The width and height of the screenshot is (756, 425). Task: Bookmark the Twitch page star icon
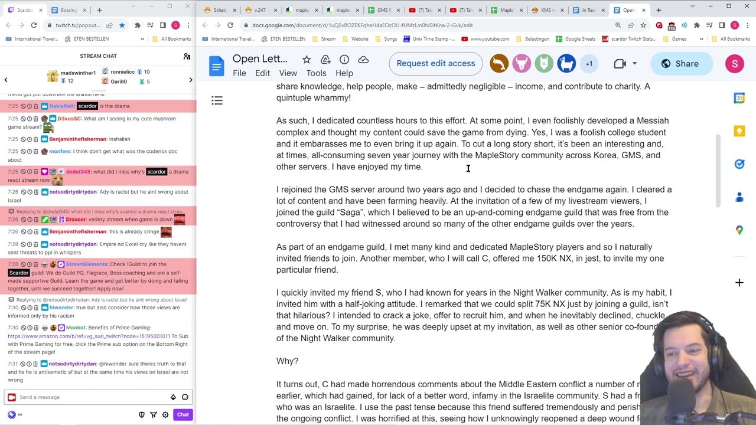[122, 25]
